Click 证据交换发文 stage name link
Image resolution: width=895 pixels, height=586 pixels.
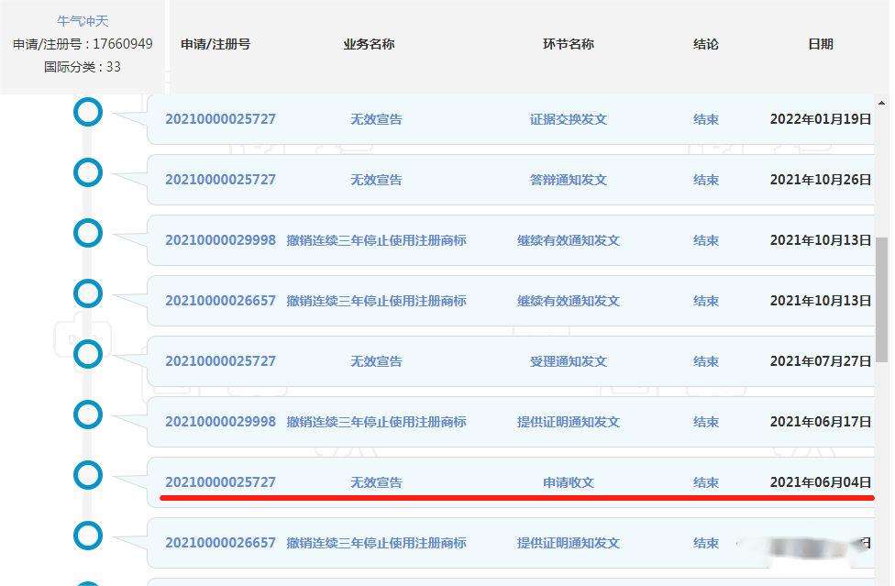[x=568, y=119]
